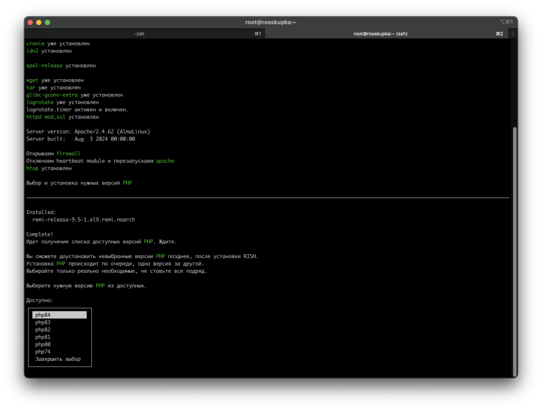Screen dimensions: 542x410
Task: Click the 'htop установлен' line
Action: tap(48, 169)
